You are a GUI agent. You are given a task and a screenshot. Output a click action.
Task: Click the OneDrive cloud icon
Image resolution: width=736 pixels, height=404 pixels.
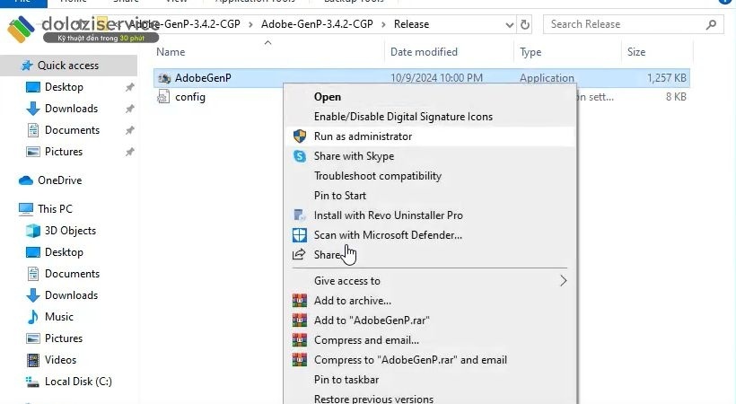[x=26, y=180]
